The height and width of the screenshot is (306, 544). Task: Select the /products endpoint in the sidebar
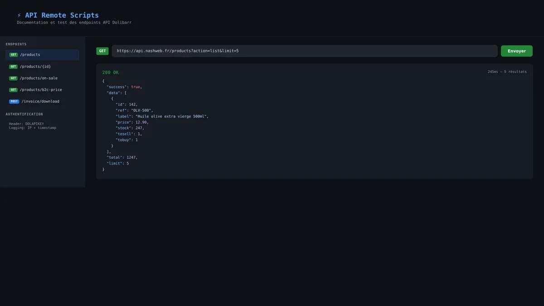(42, 54)
